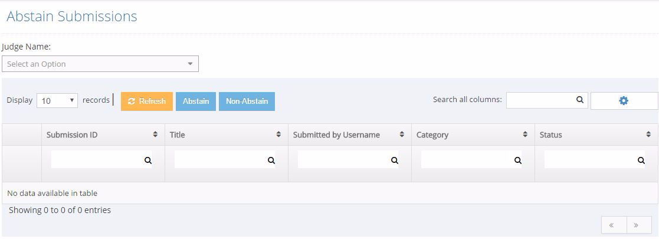Click the search all columns magnifier icon

(580, 100)
